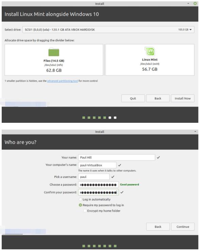Viewport: 199px width, 250px height.
Task: Open the advanced partitioning tool link
Action: tap(62, 81)
